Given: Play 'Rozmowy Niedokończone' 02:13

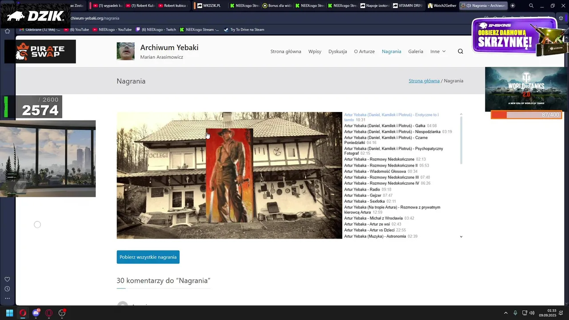Looking at the screenshot, I should [x=385, y=159].
